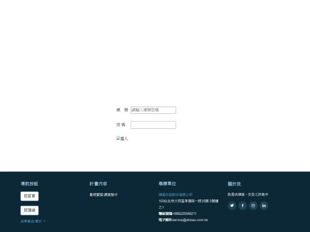Open the Instagram icon in the footer

tap(253, 206)
